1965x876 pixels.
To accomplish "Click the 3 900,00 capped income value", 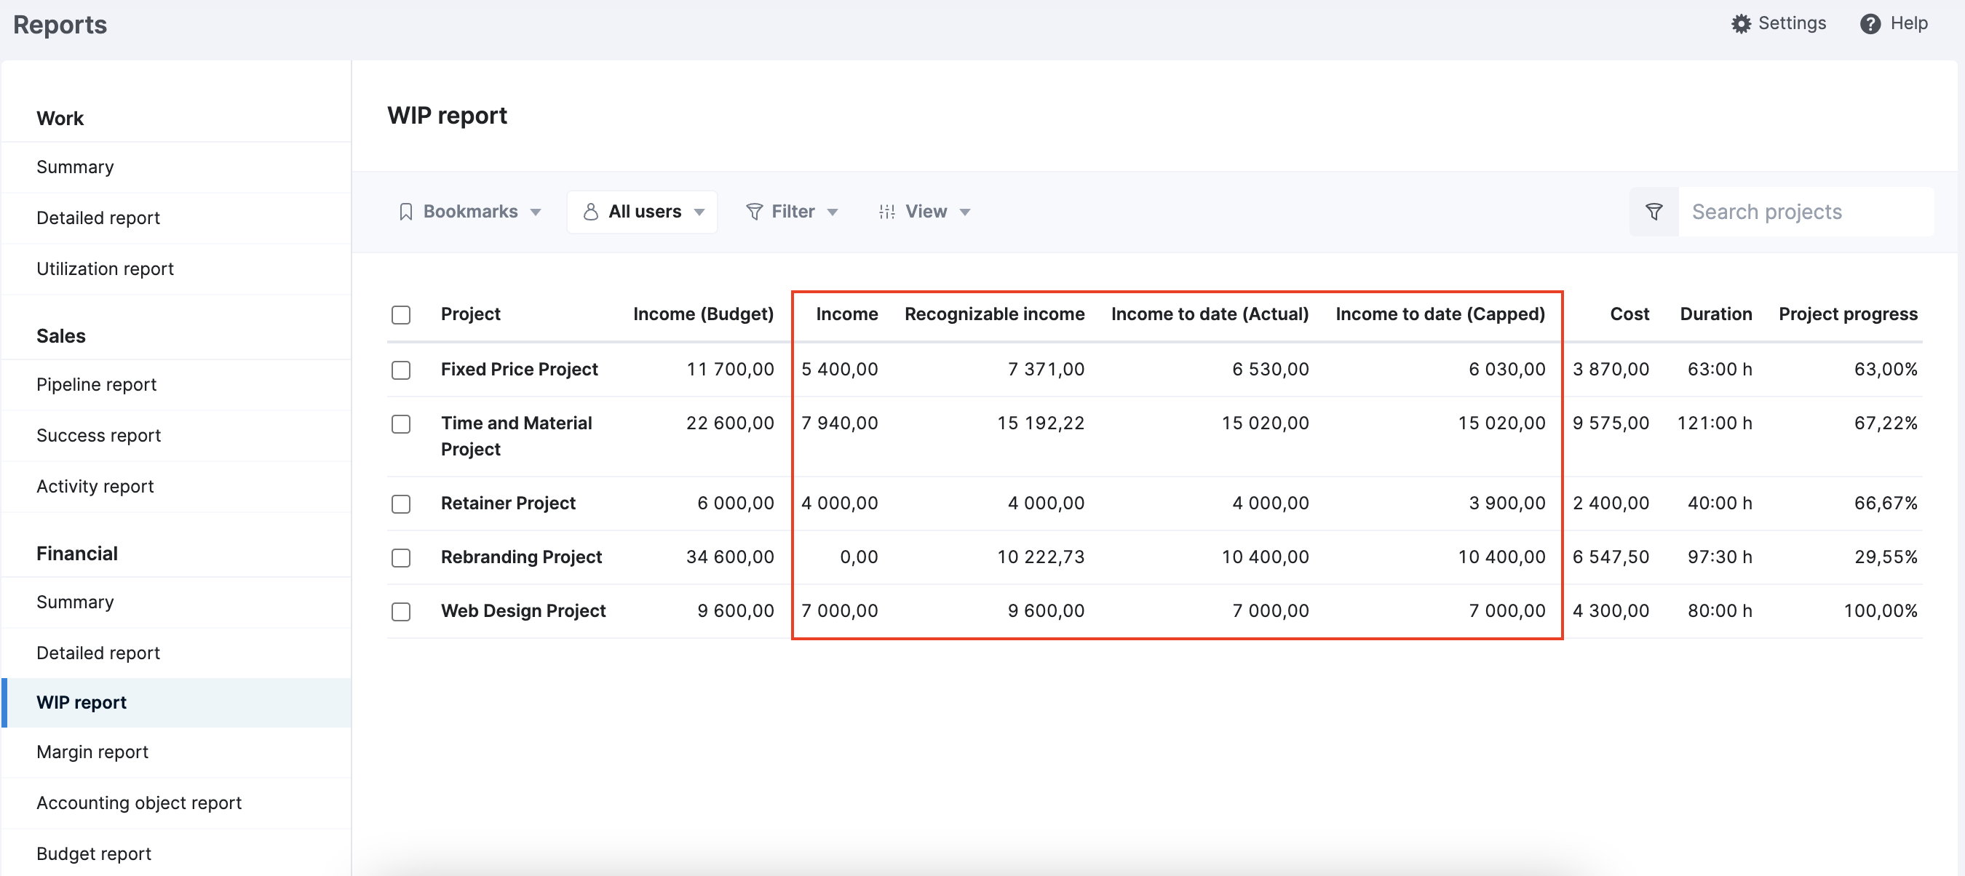I will [1506, 504].
